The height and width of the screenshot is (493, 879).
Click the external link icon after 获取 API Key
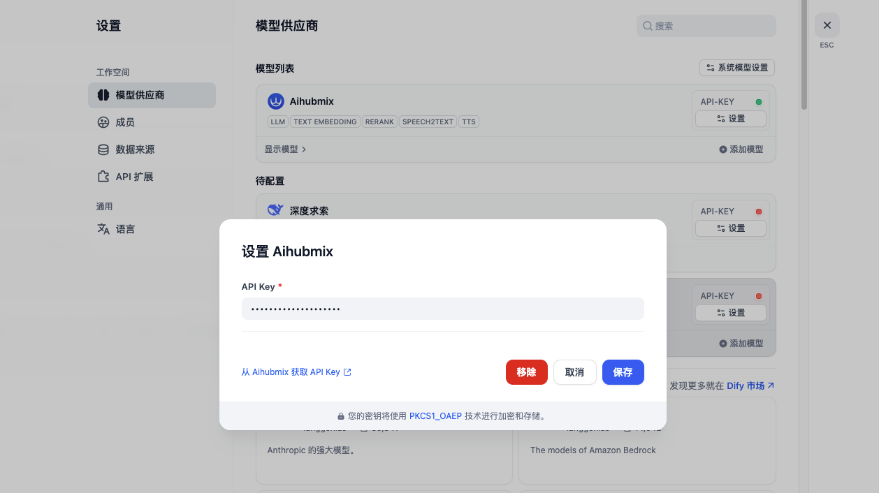(347, 372)
